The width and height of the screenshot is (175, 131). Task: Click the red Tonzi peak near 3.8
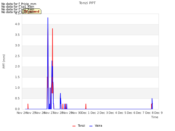pos(52,29)
